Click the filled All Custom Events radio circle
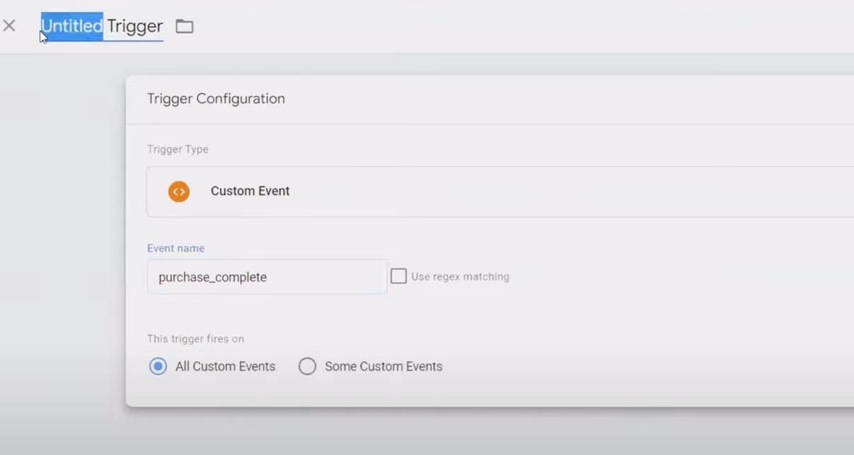 tap(158, 366)
